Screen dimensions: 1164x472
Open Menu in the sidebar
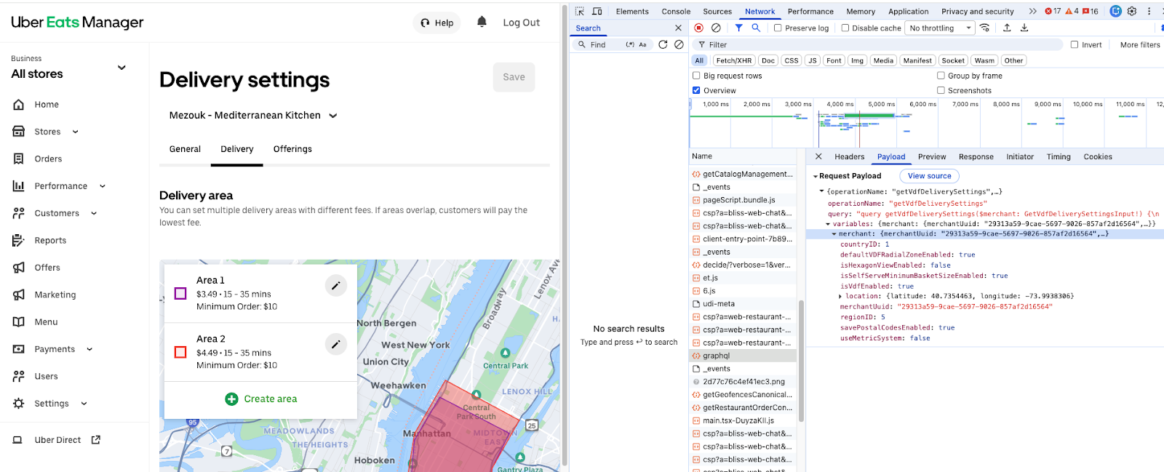pyautogui.click(x=46, y=322)
